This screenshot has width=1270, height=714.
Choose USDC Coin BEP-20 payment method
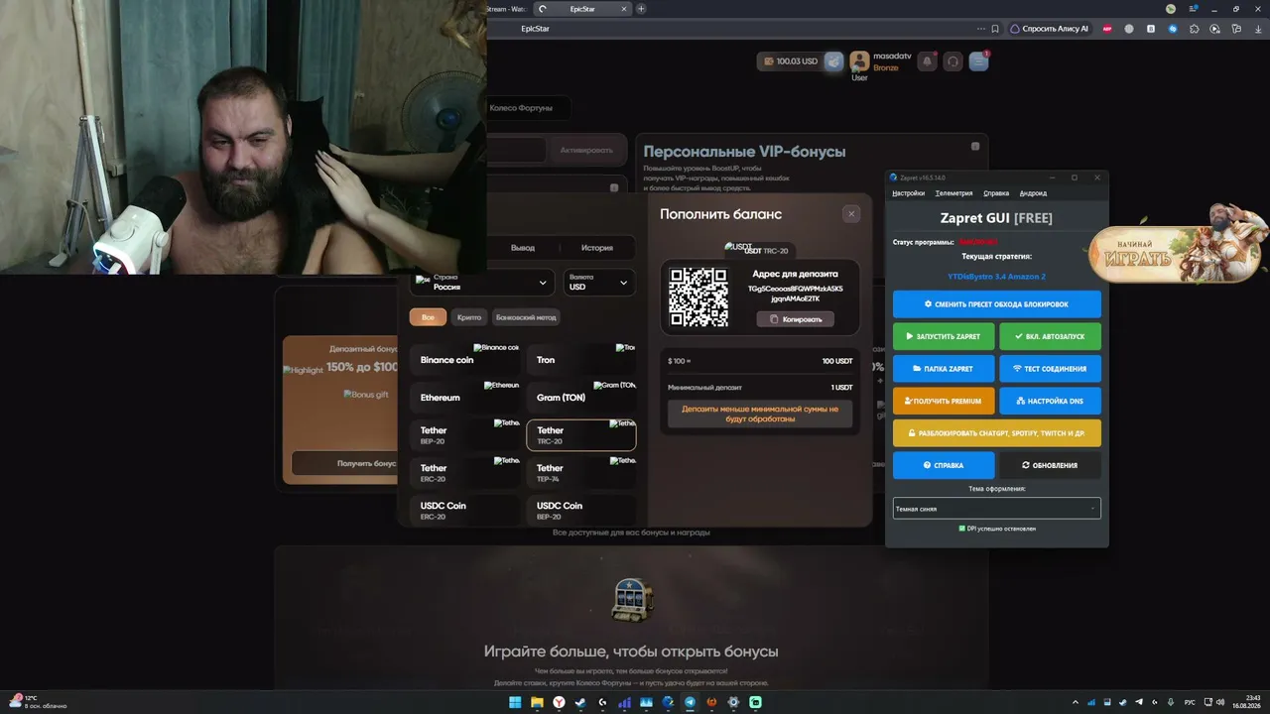580,511
